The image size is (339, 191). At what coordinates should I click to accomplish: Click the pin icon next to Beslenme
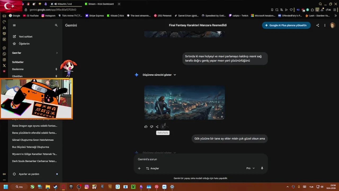point(56,69)
